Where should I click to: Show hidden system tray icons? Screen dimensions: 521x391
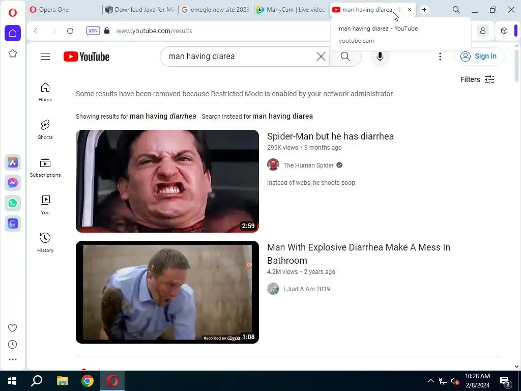(x=430, y=381)
